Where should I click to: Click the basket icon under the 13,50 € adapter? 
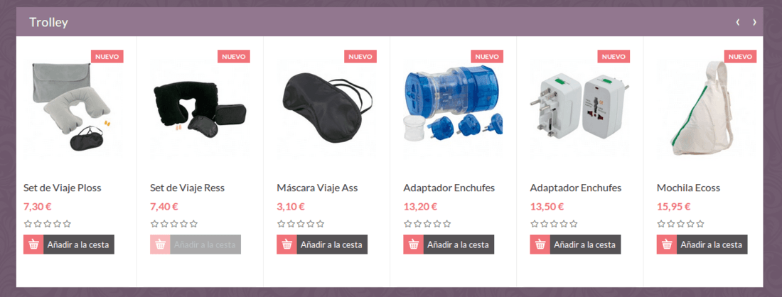pos(540,244)
